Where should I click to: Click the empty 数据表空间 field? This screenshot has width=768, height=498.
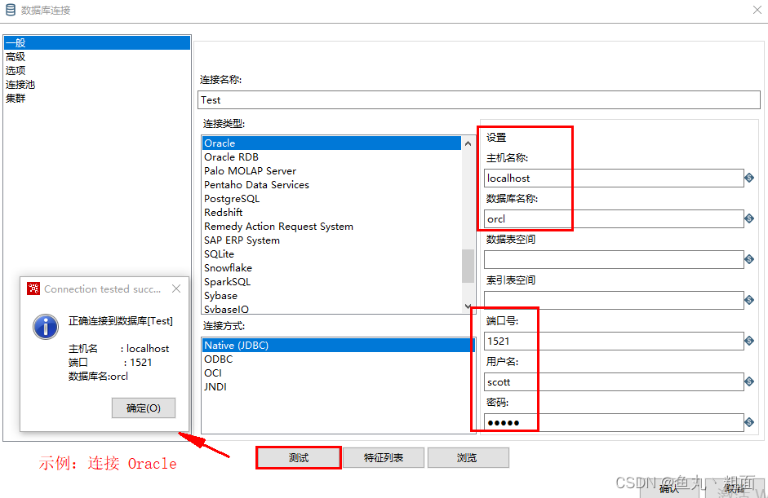(614, 259)
